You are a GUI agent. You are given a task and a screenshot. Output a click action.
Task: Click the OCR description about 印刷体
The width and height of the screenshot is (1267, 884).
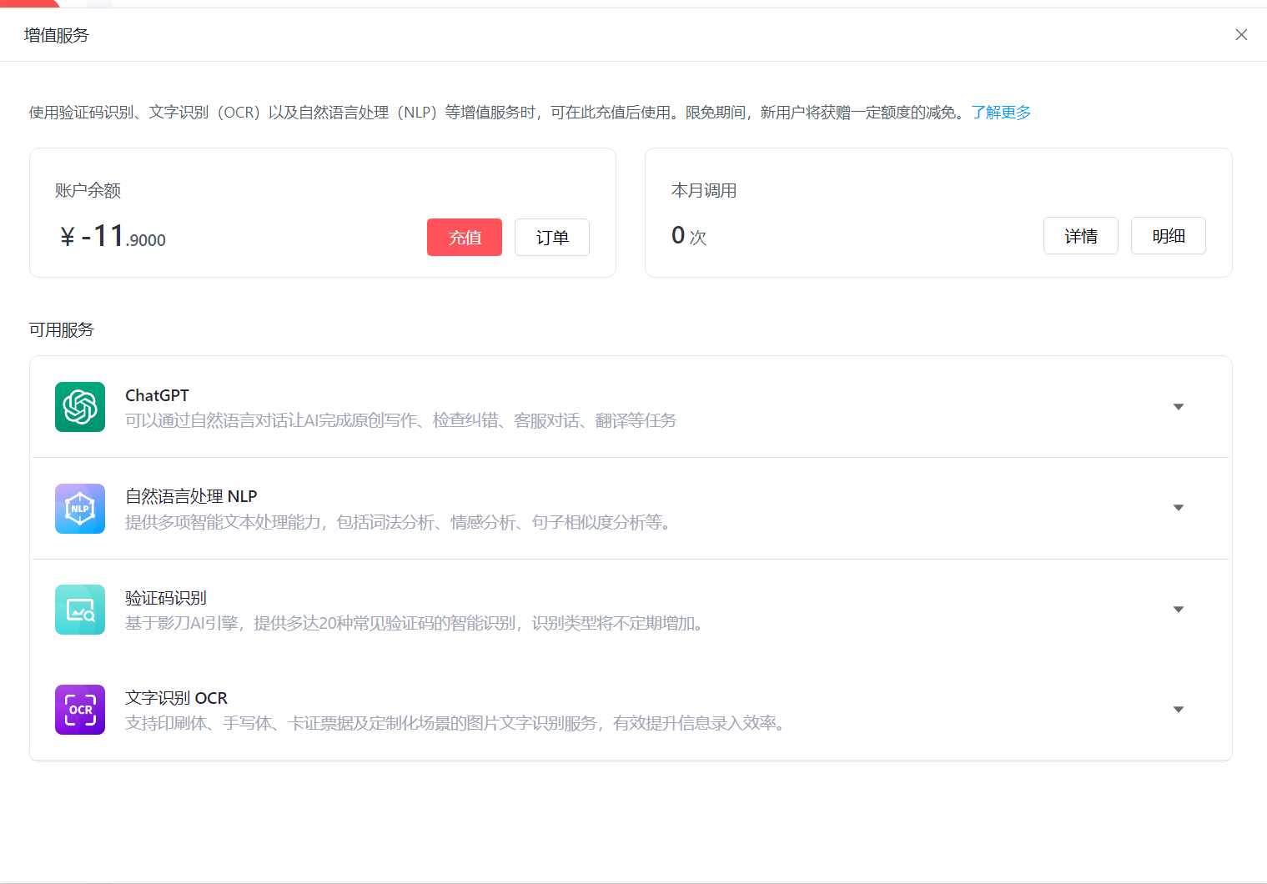(457, 723)
